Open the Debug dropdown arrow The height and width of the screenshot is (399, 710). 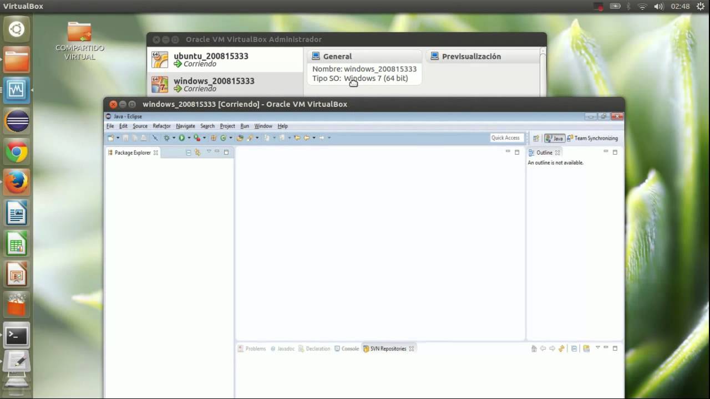coord(174,138)
